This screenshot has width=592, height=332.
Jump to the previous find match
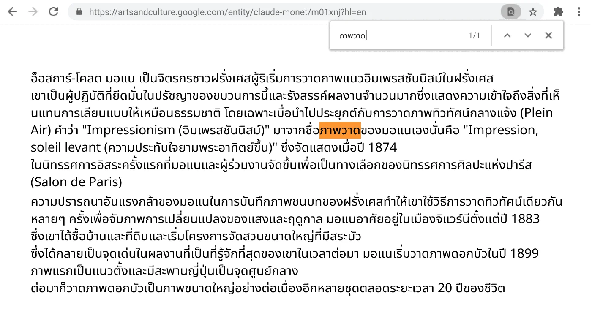pyautogui.click(x=507, y=35)
